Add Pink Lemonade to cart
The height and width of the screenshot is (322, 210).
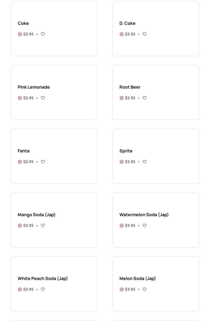pos(20,98)
